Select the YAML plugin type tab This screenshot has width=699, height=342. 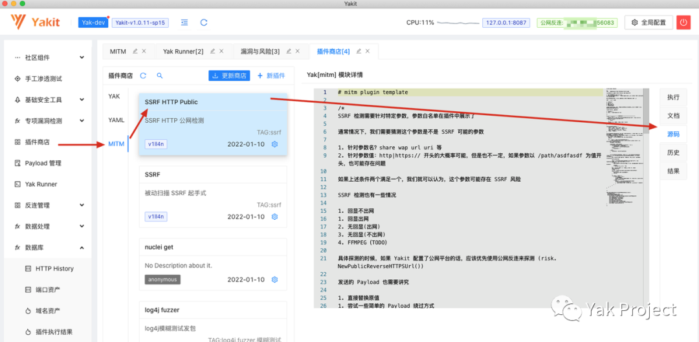(x=116, y=120)
